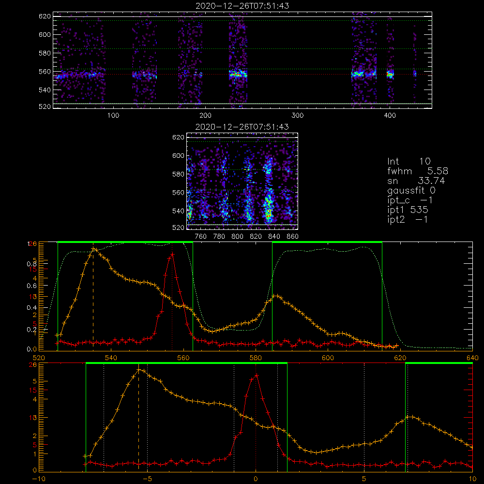Click the x-axis label 400 on top spectrogram
484x484 pixels.
(x=390, y=116)
